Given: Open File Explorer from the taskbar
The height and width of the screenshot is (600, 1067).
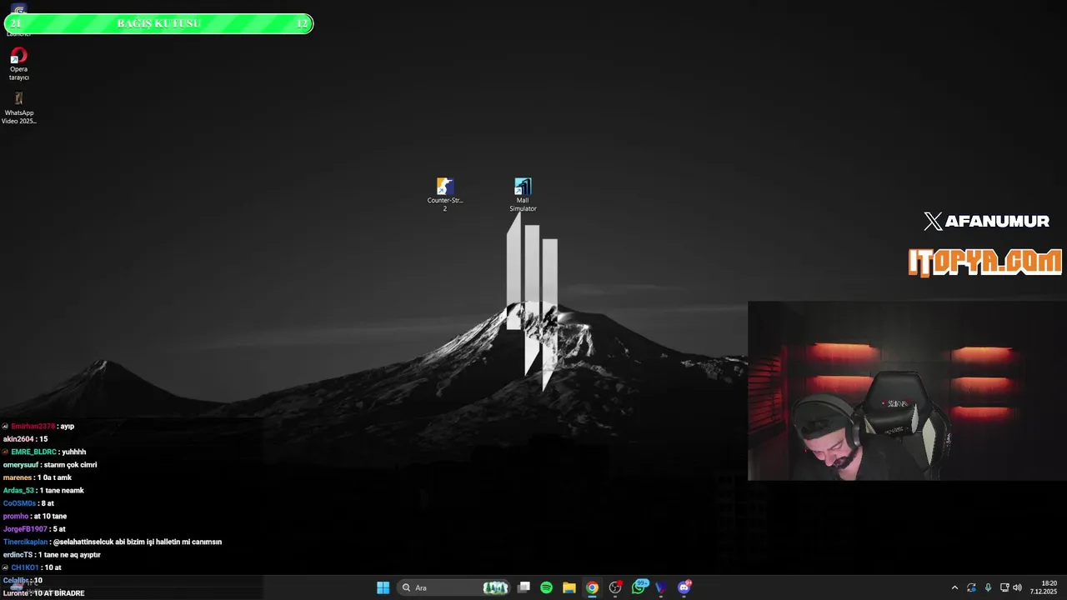Looking at the screenshot, I should tap(569, 587).
